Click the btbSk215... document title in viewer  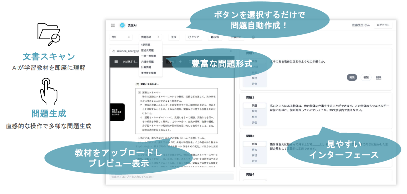(130, 62)
